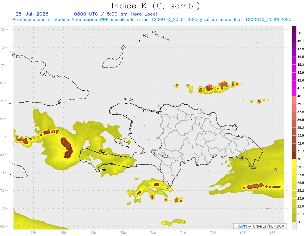Pick the olive swatch between 20 and 21.3

tap(294, 218)
